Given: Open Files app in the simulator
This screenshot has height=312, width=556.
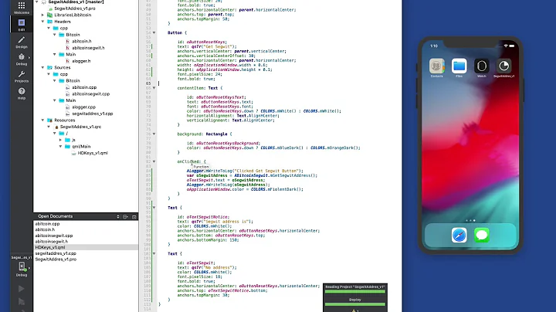Looking at the screenshot, I should [x=459, y=66].
